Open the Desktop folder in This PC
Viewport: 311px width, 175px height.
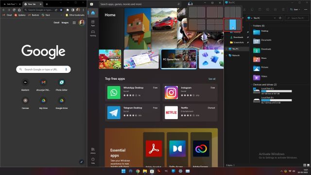point(261,32)
